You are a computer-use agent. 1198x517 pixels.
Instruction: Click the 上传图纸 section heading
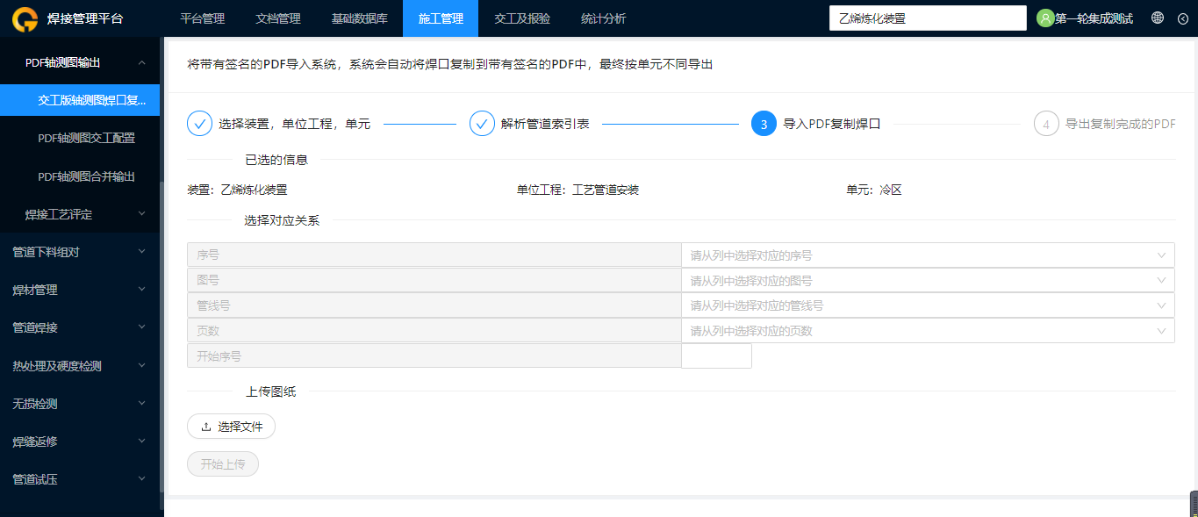(x=271, y=391)
